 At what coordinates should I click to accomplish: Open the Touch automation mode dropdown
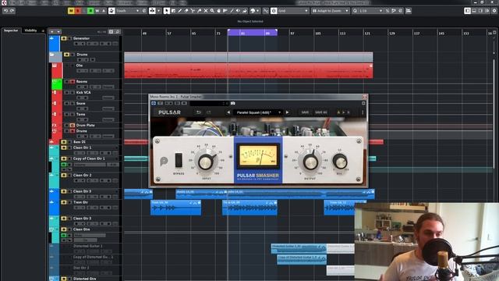tap(128, 11)
